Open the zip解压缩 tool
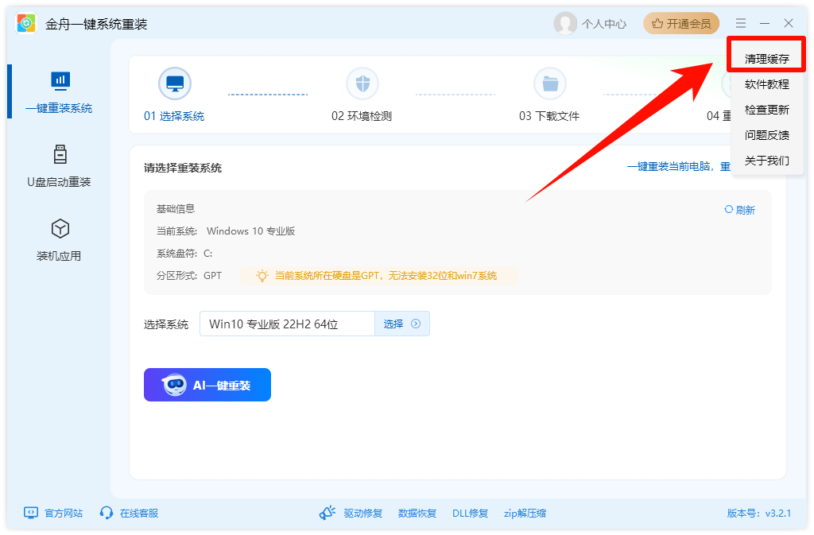The width and height of the screenshot is (814, 535). [524, 513]
